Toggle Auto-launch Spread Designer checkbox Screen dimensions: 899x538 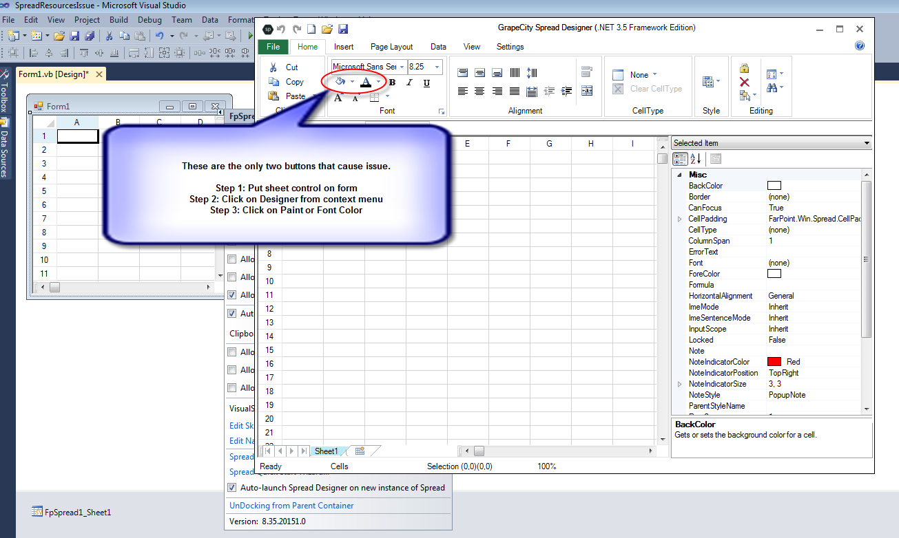point(232,487)
